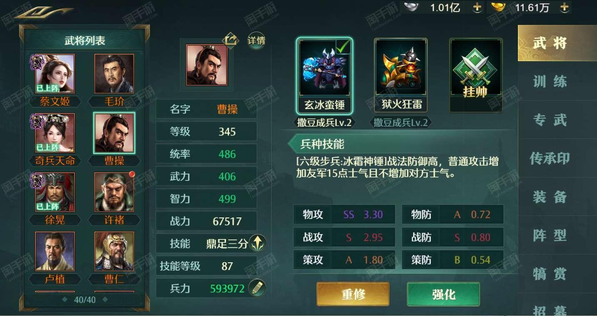Add silver with the plus icon

[477, 7]
